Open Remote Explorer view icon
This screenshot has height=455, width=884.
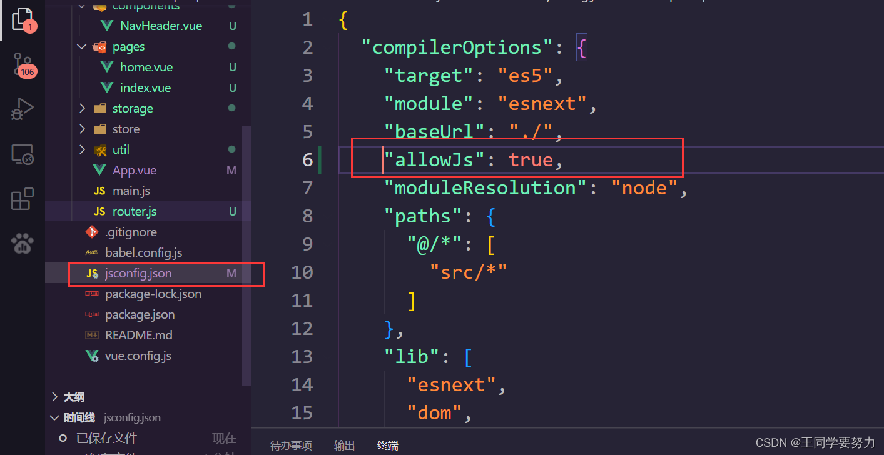coord(23,154)
